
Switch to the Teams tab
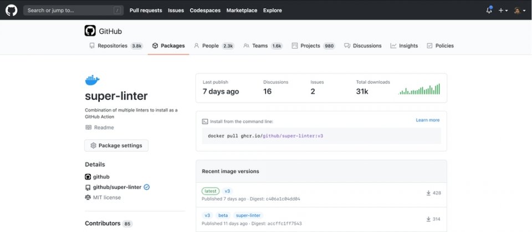pos(263,46)
